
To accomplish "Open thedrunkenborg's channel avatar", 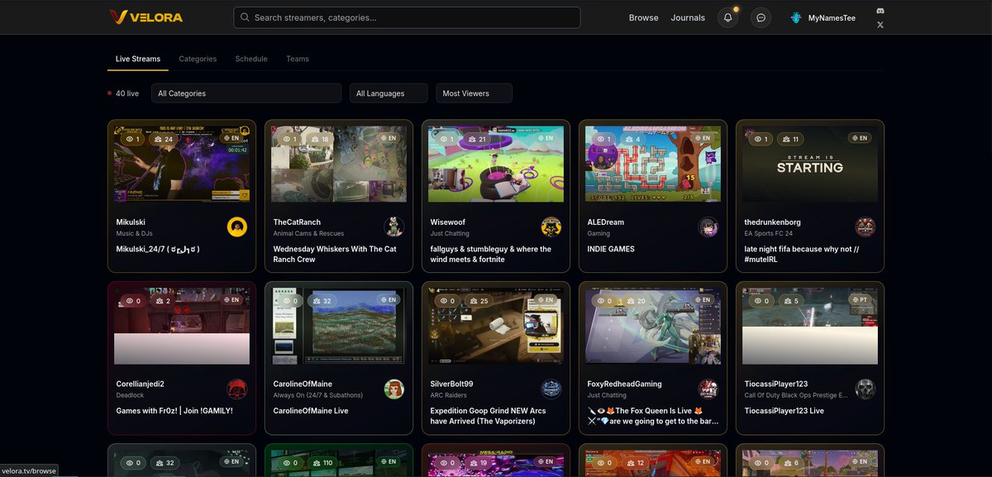I will pyautogui.click(x=866, y=227).
